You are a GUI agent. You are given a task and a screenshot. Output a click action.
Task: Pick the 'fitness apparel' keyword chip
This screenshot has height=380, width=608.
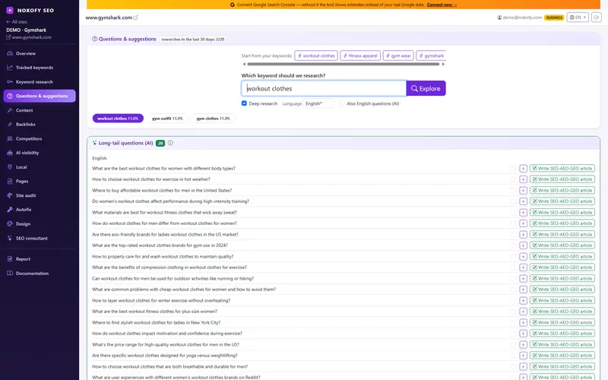360,55
